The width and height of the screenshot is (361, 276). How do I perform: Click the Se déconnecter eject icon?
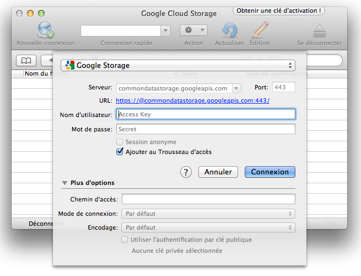click(x=320, y=31)
